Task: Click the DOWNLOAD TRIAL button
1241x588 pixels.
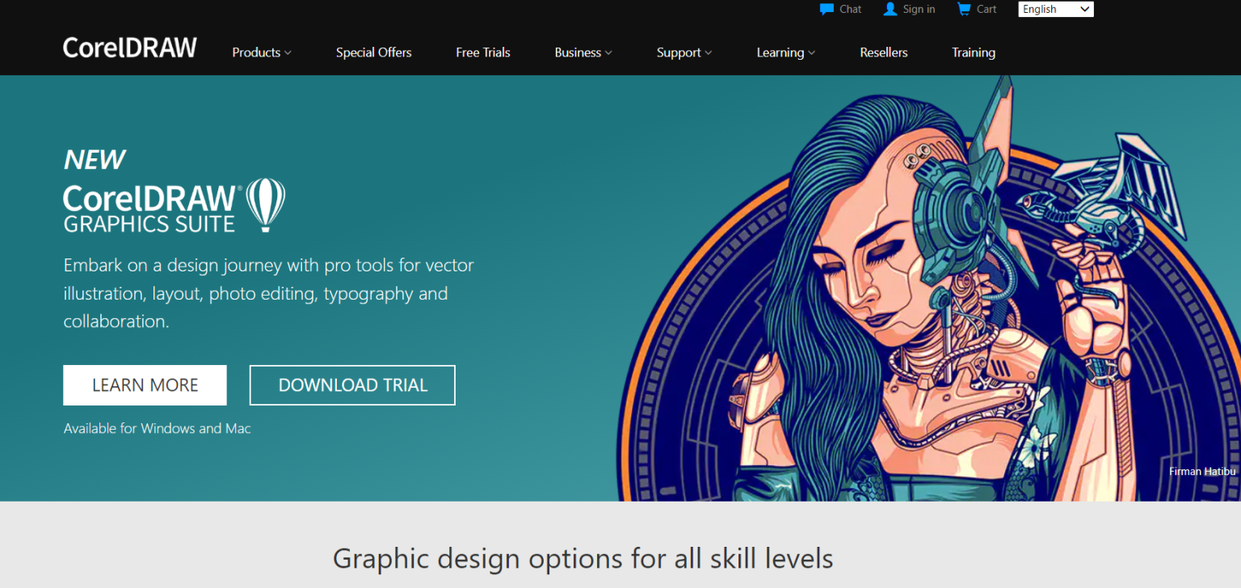Action: [352, 385]
